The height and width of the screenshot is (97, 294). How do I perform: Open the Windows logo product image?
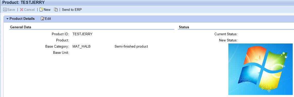pyautogui.click(x=261, y=69)
